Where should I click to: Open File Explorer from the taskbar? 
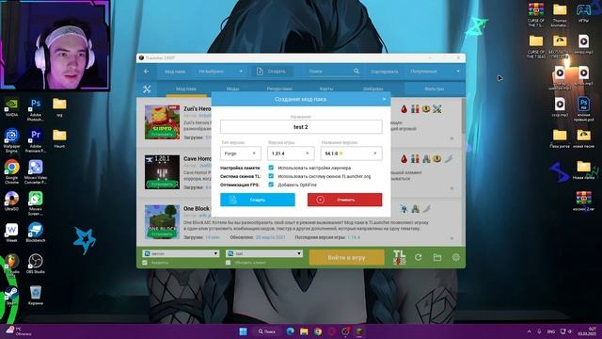[x=304, y=331]
